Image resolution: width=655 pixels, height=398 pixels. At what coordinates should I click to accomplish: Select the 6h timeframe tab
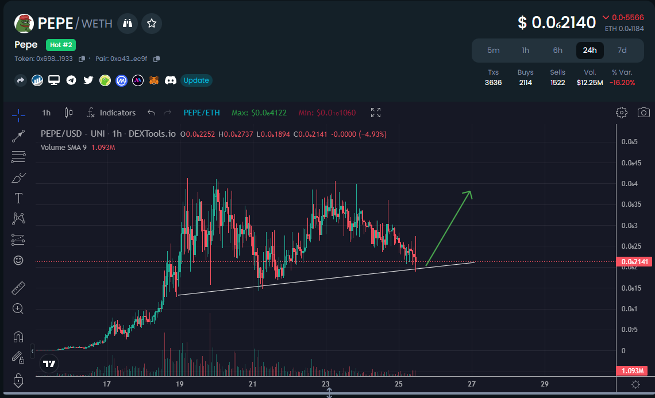tap(558, 50)
